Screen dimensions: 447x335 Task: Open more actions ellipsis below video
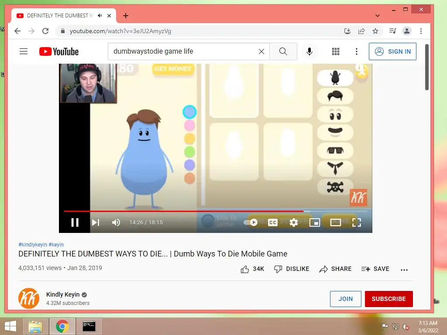coord(404,270)
